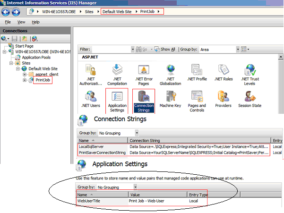Image resolution: width=284 pixels, height=213 pixels.
Task: Click the Print Job - Web User value
Action: click(x=146, y=201)
